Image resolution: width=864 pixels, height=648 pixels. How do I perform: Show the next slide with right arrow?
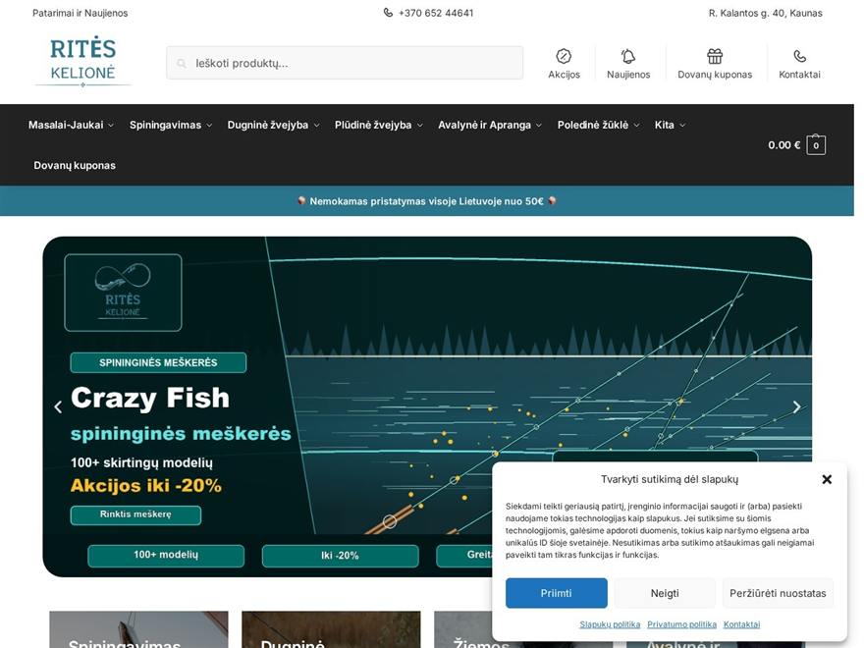(796, 406)
